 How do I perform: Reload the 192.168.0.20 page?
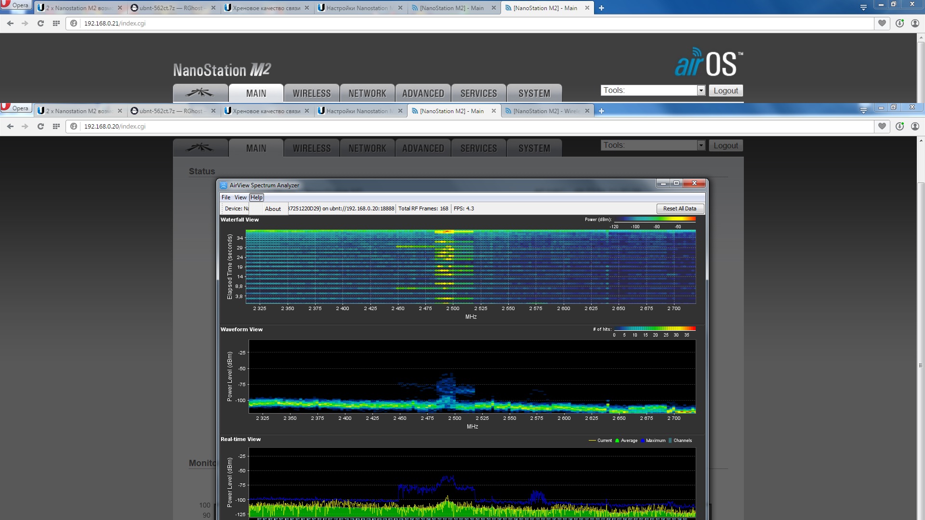coord(41,126)
